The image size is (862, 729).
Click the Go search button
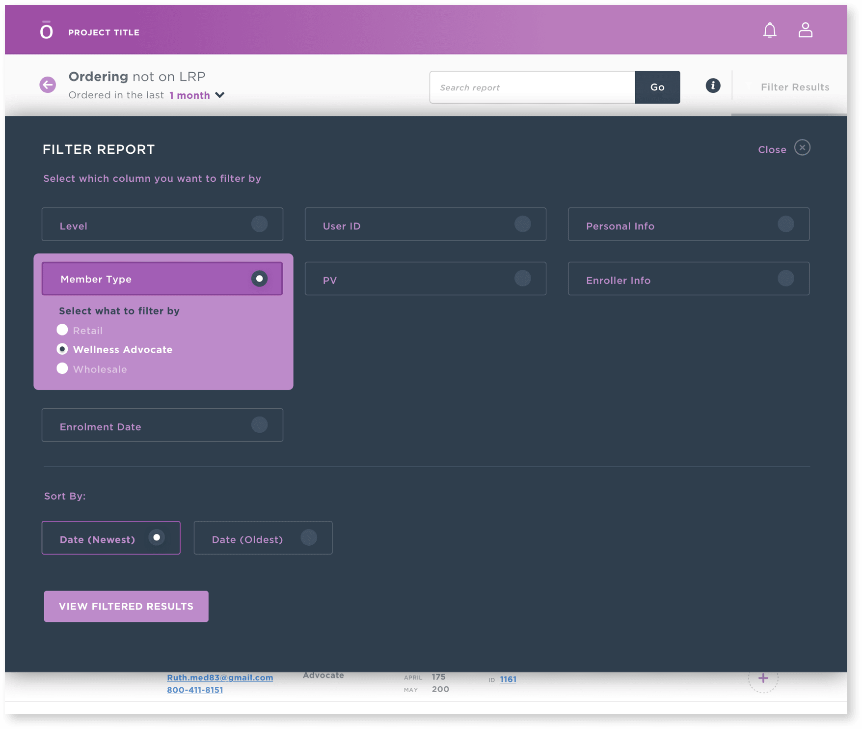pos(657,87)
